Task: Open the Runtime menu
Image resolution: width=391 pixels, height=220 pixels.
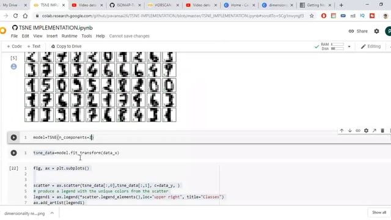Action: (69, 36)
